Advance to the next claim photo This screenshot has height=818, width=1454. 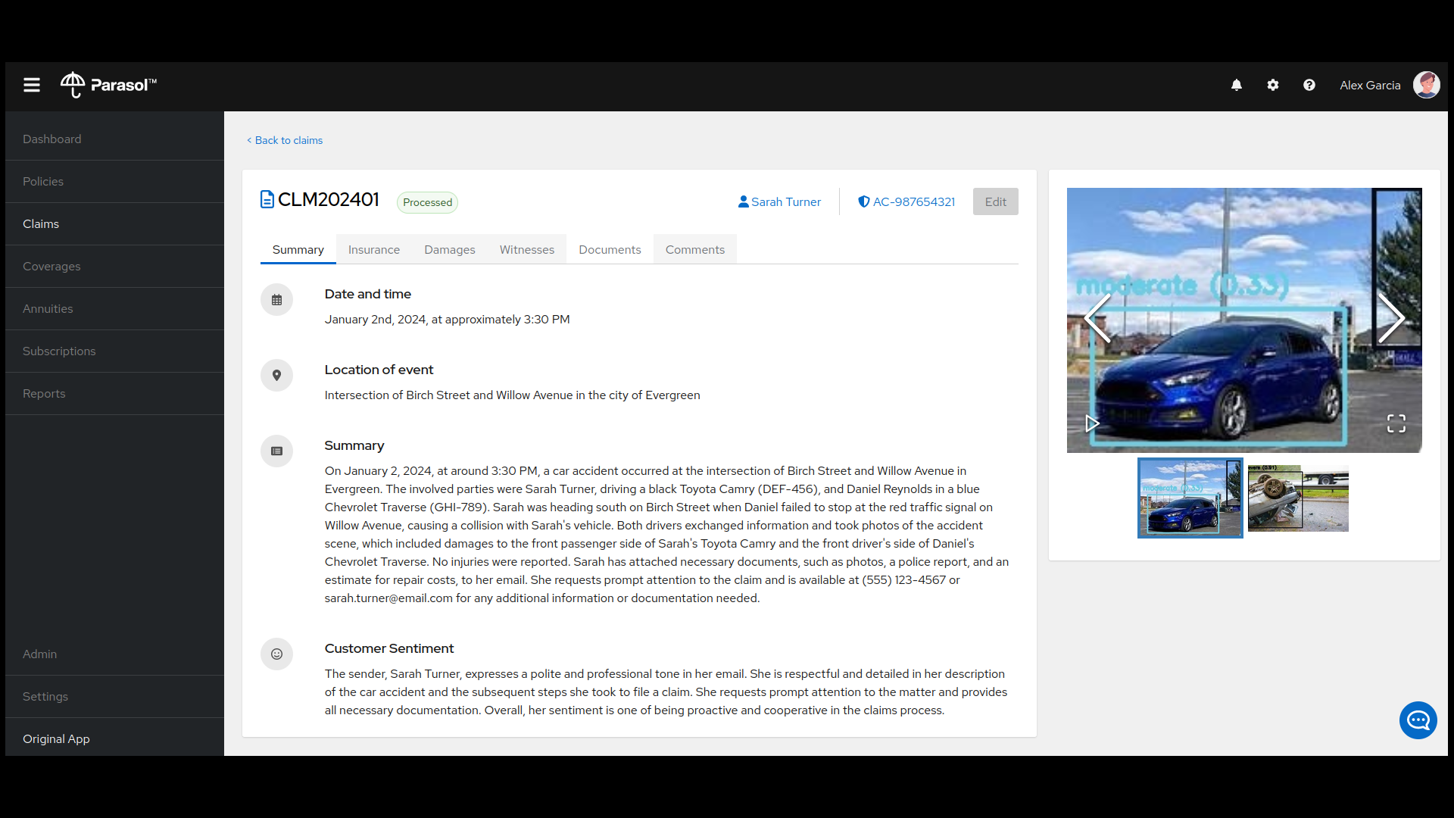1392,318
